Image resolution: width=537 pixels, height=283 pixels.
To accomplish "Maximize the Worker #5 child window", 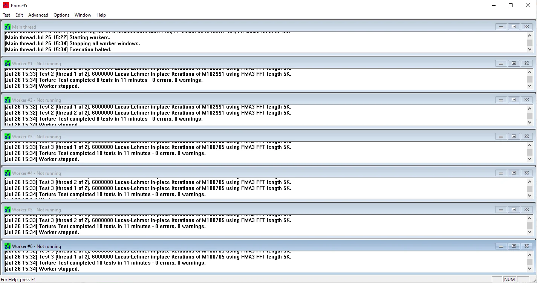I will pyautogui.click(x=514, y=210).
